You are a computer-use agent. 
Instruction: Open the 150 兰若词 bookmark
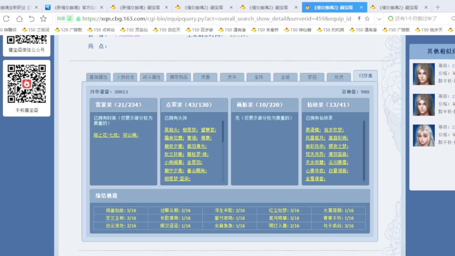click(x=36, y=30)
